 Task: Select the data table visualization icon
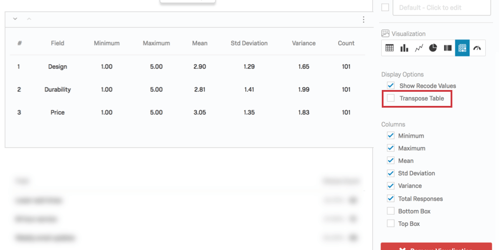click(x=389, y=48)
